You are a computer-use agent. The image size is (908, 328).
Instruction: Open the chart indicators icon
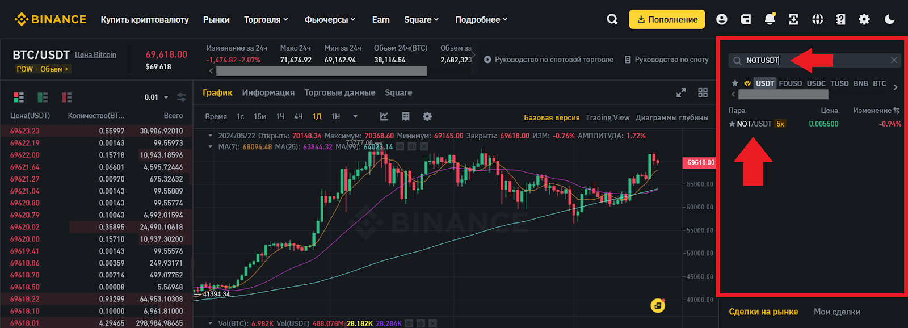[x=384, y=116]
